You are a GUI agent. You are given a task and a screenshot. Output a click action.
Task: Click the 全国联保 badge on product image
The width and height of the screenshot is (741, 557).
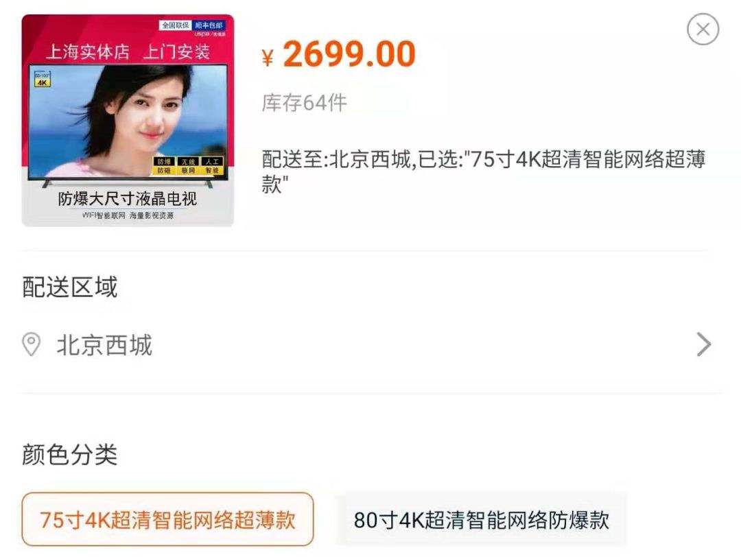pos(175,25)
